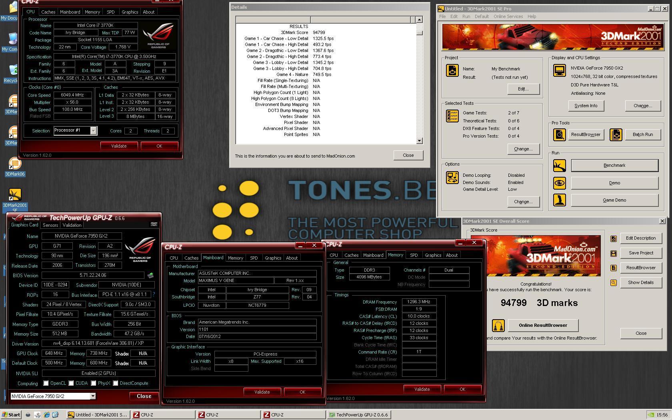Click the bus interface question mark icon
The image size is (672, 420).
click(x=154, y=294)
